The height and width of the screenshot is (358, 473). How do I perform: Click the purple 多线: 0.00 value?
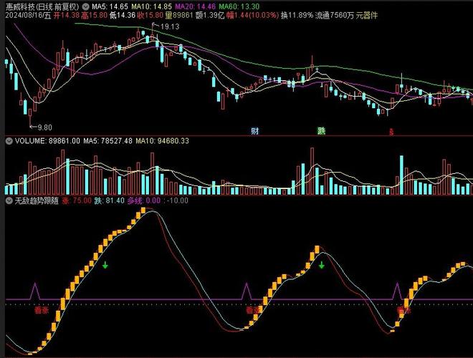point(144,200)
